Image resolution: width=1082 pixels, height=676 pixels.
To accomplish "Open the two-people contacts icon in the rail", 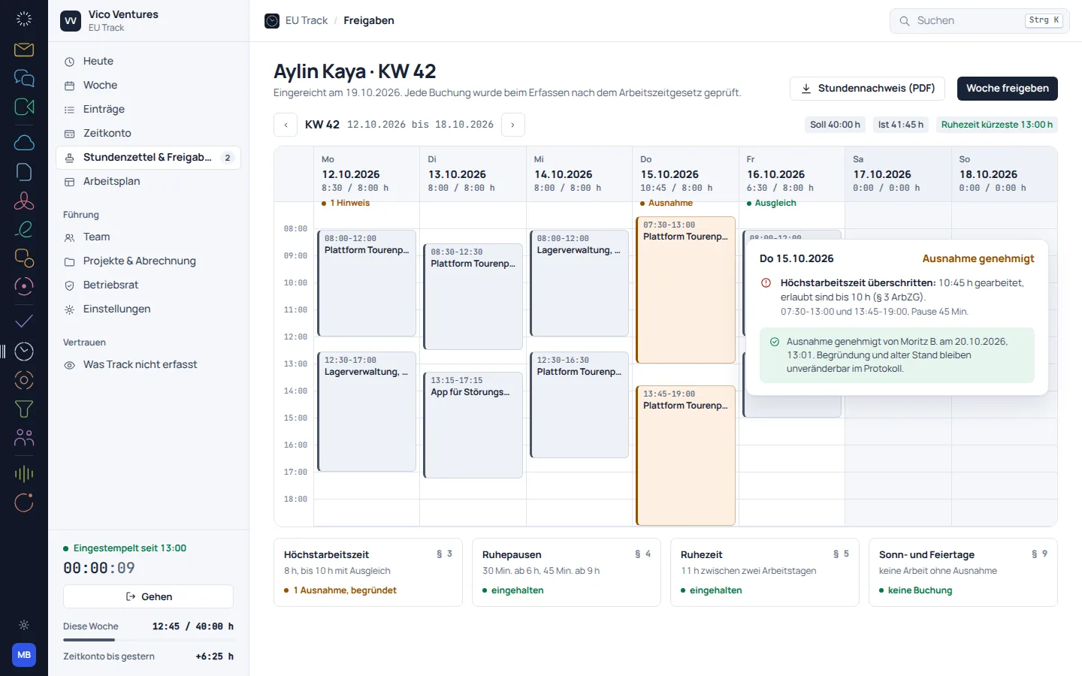I will point(24,437).
